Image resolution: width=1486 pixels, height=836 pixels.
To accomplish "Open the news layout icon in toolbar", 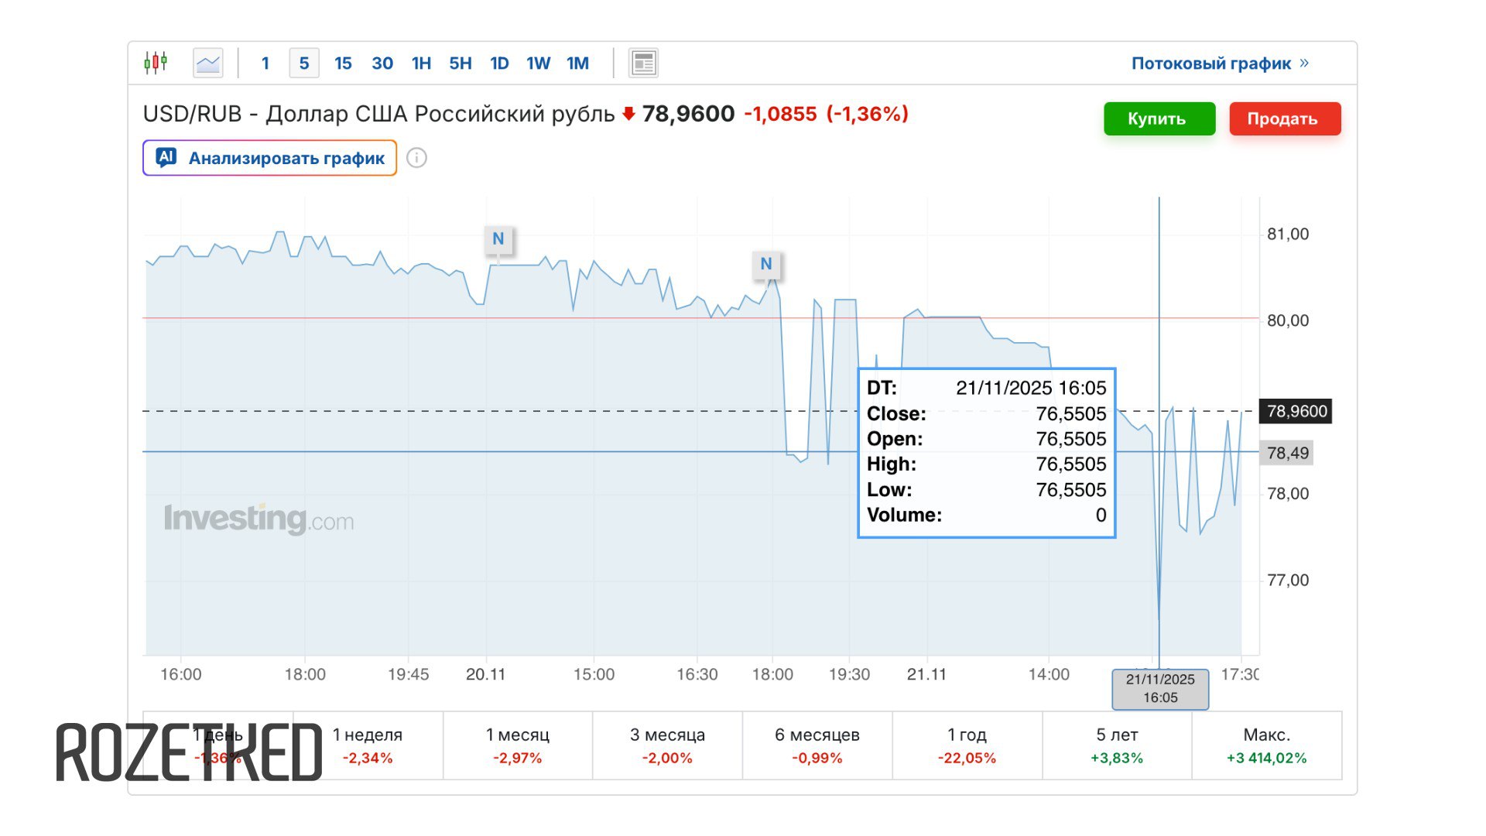I will 643,63.
